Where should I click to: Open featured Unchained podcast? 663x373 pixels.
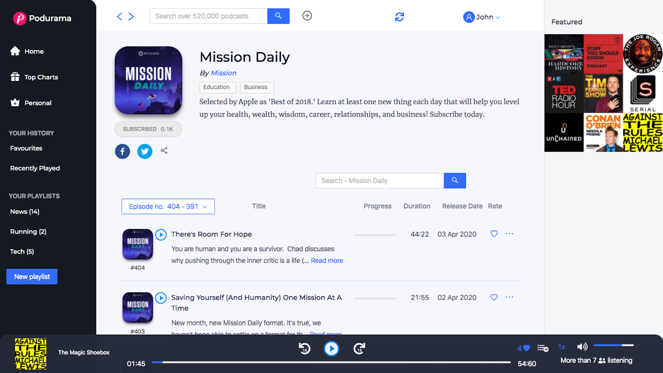coord(564,133)
